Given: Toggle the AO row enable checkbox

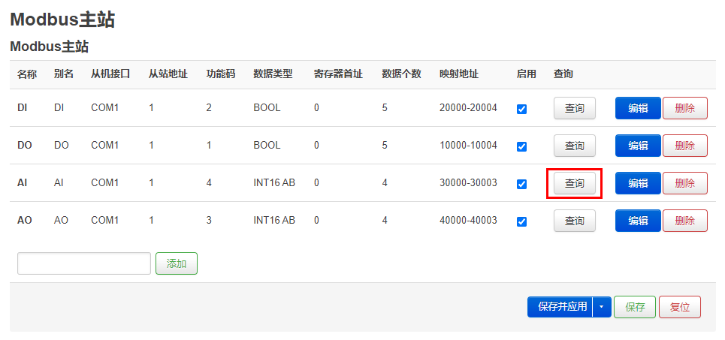Looking at the screenshot, I should click(x=521, y=221).
